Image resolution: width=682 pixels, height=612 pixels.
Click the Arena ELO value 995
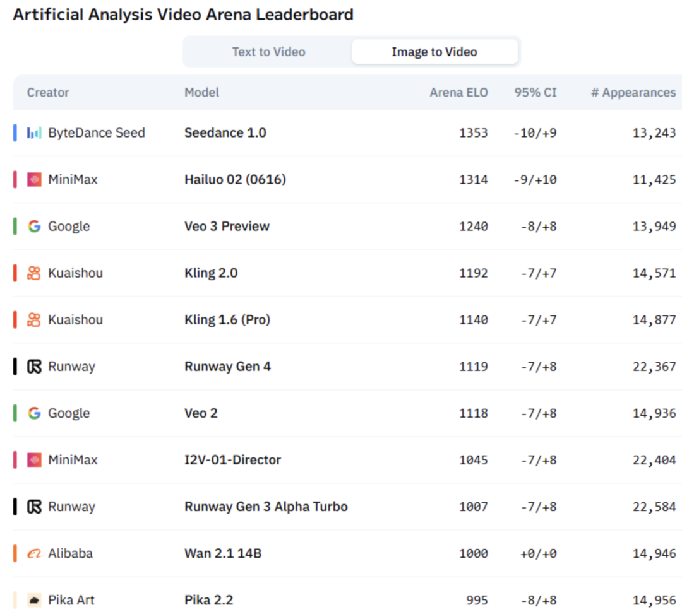pyautogui.click(x=477, y=600)
